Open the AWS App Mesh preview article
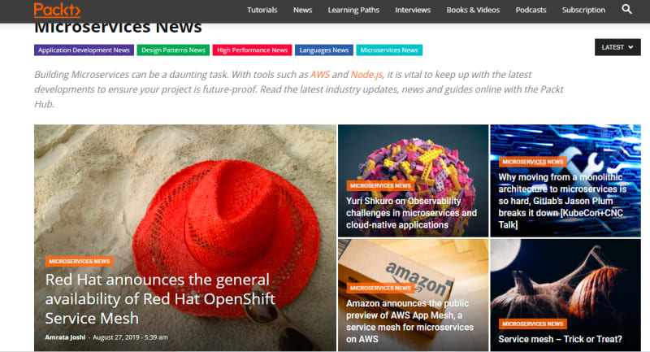This screenshot has height=352, width=650. (x=409, y=321)
